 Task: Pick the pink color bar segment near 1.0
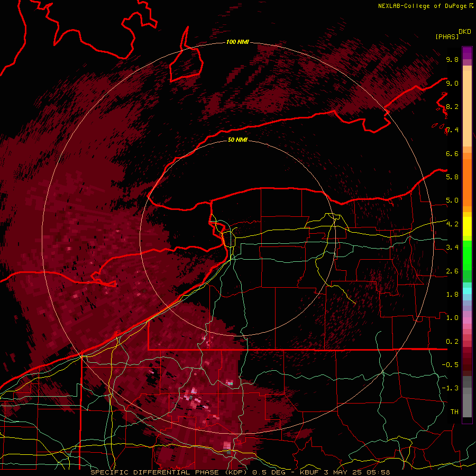(x=467, y=320)
